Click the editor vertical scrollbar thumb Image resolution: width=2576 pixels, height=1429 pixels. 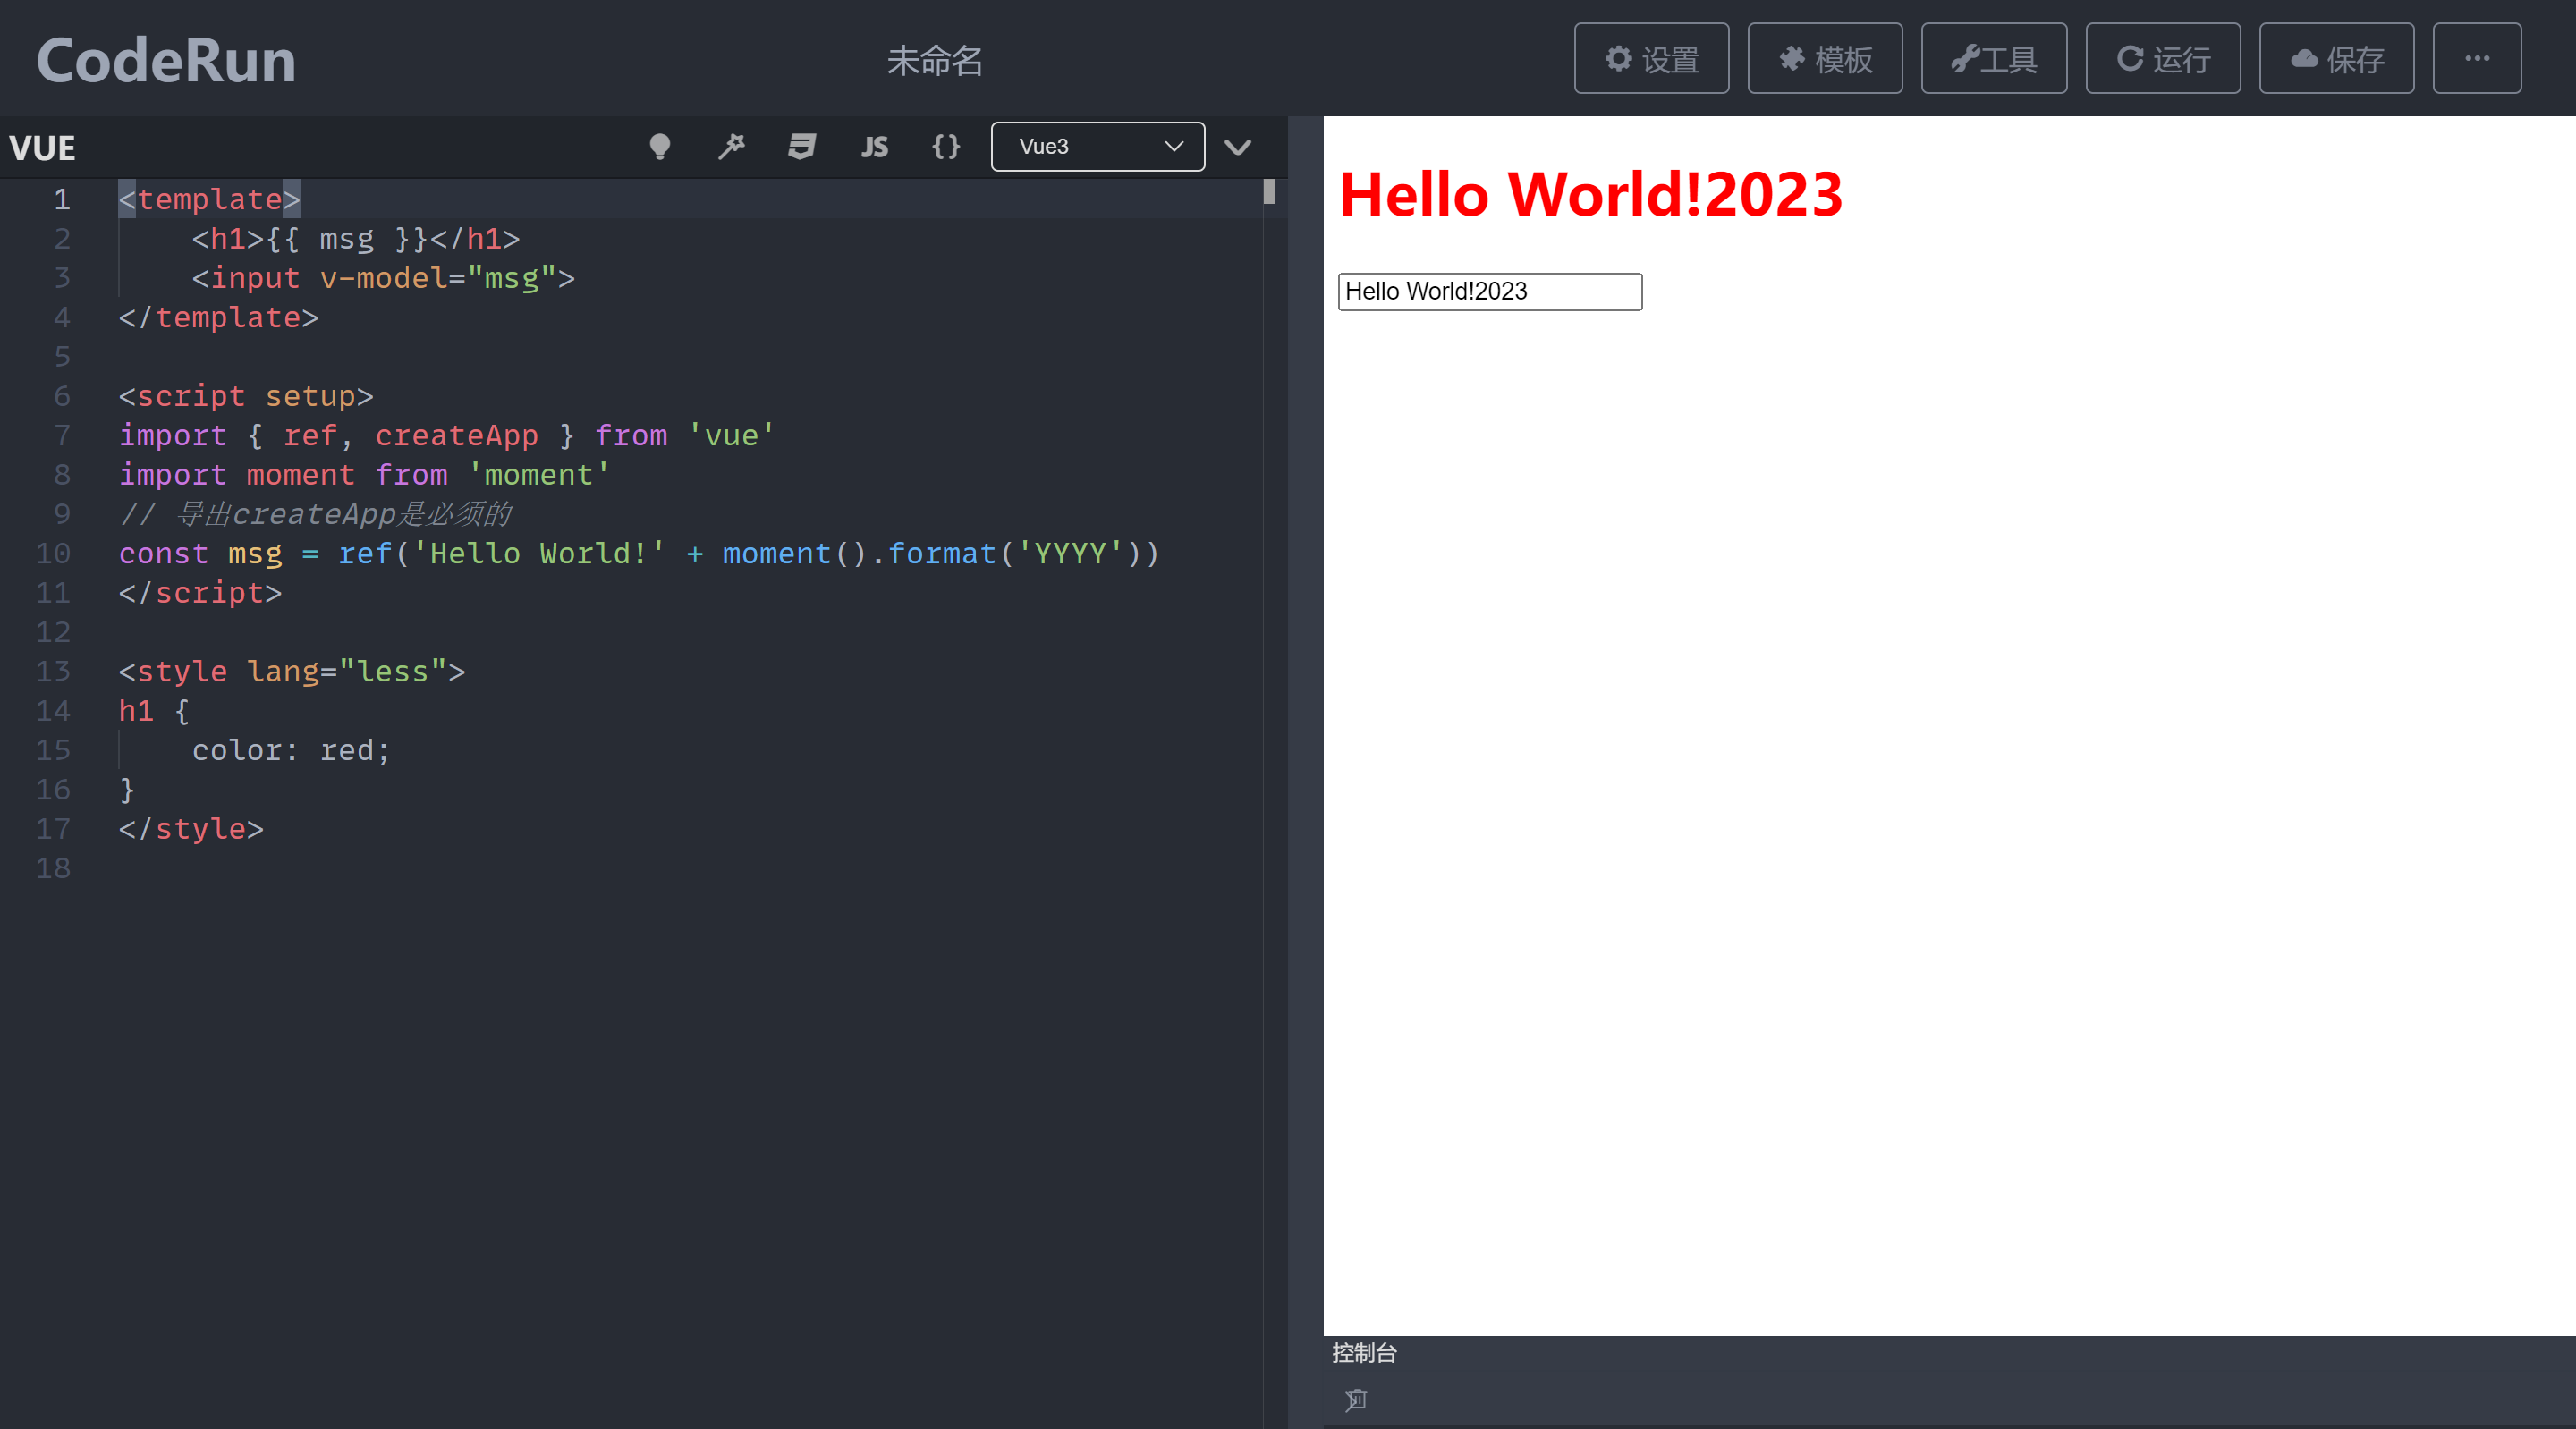coord(1269,191)
